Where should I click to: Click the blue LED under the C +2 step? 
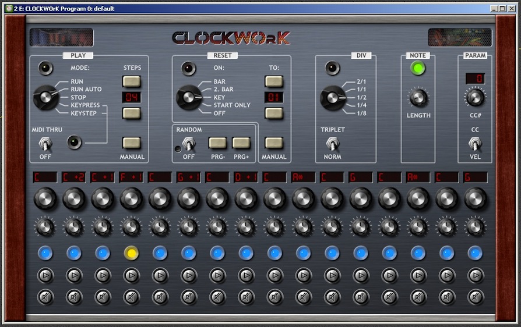tap(74, 253)
